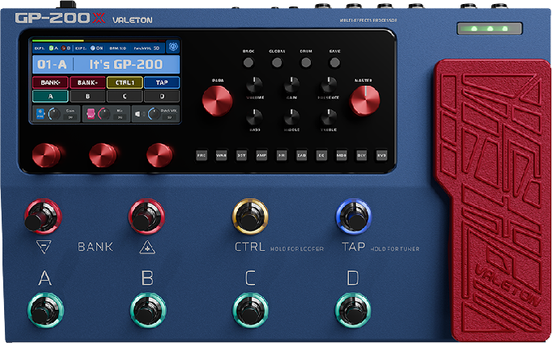Toggle the DLY module button

[362, 155]
